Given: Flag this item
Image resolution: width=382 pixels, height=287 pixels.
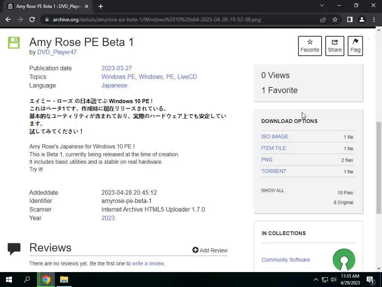Looking at the screenshot, I should [355, 46].
